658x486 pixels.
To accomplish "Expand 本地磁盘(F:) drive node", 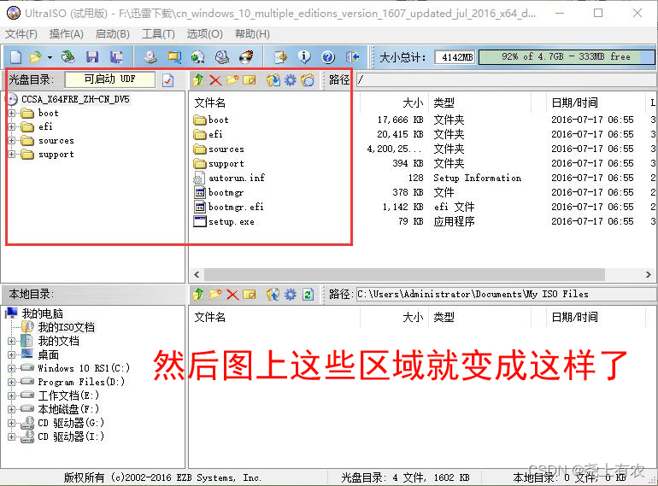I will pos(12,409).
